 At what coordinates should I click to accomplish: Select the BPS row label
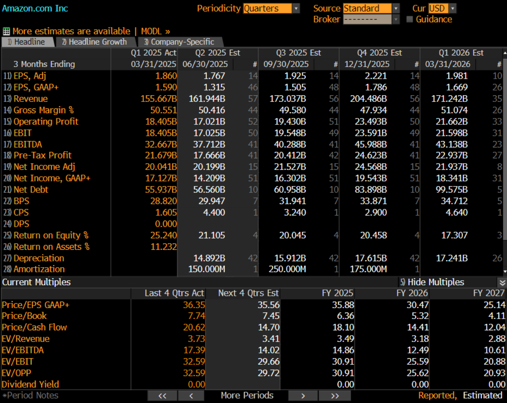pyautogui.click(x=21, y=201)
